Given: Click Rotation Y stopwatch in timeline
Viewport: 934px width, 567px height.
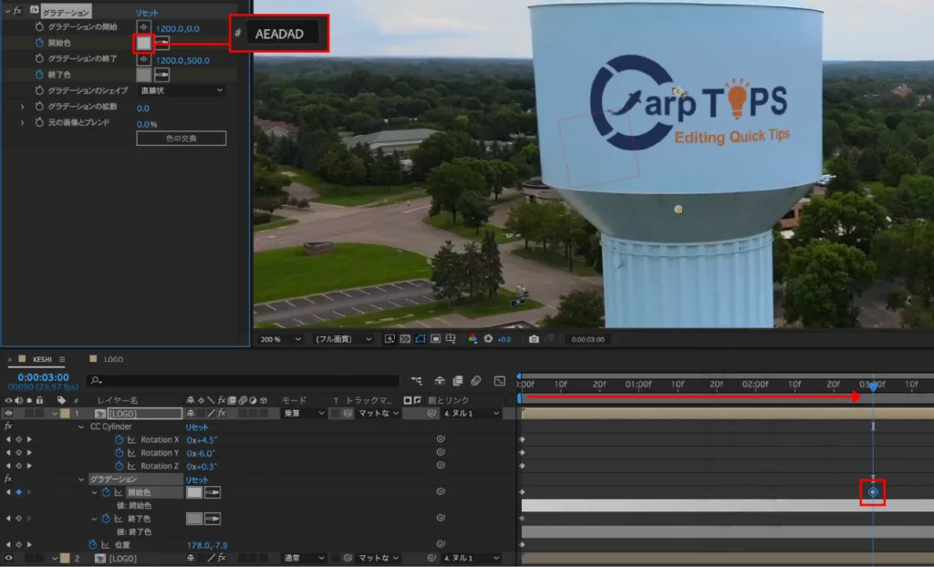Looking at the screenshot, I should pos(119,453).
